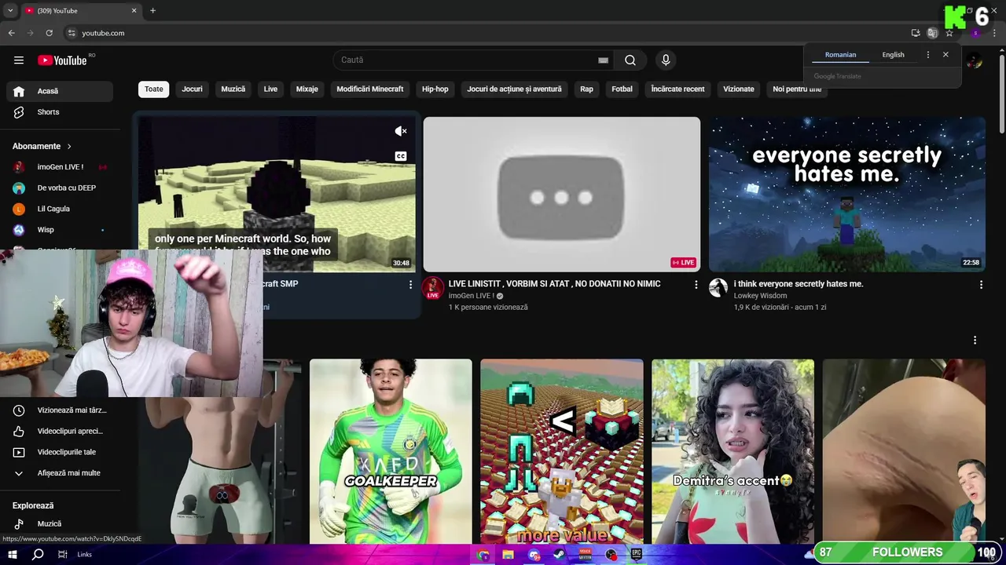
Task: Toggle closed captions on the preview video
Action: pyautogui.click(x=401, y=156)
